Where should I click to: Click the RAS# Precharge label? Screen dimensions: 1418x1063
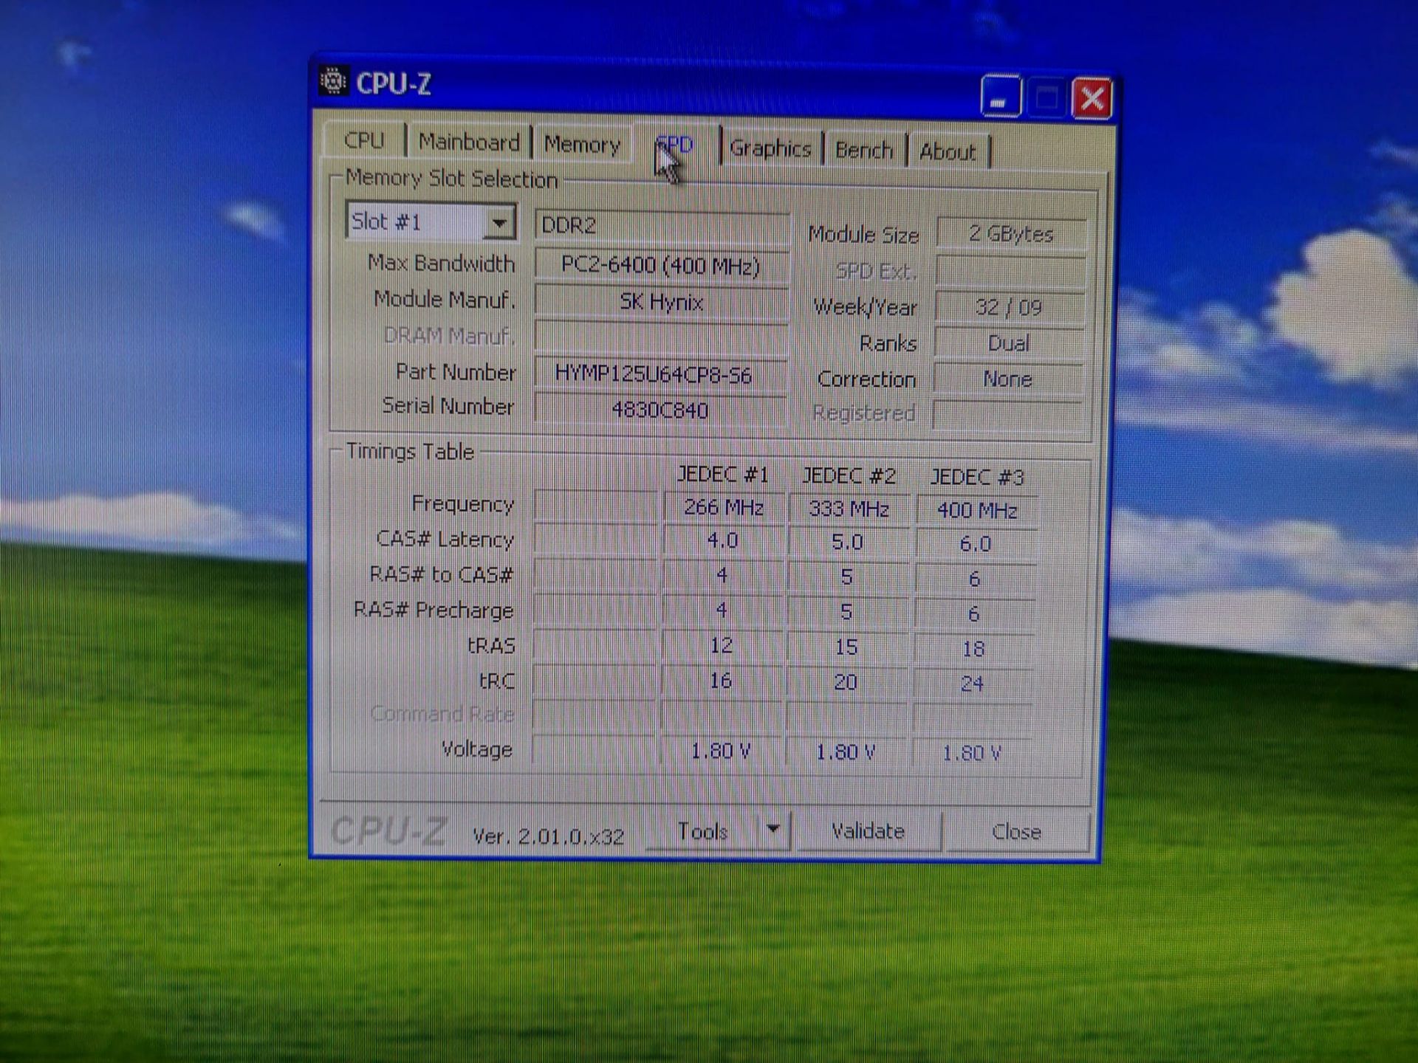[x=434, y=610]
